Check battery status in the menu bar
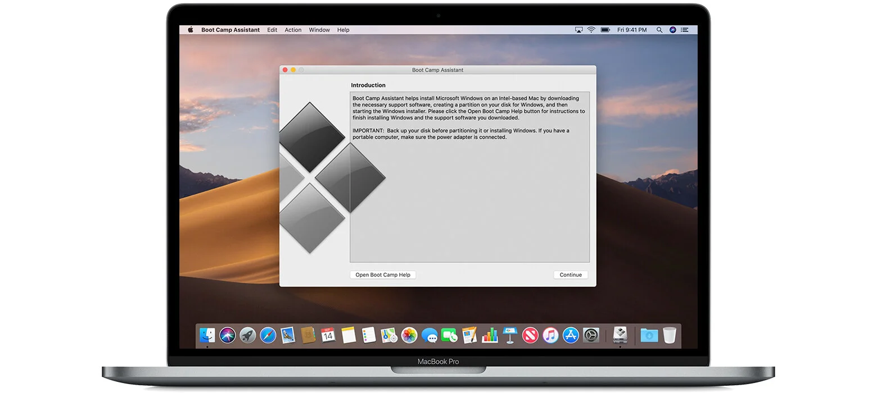 click(605, 29)
